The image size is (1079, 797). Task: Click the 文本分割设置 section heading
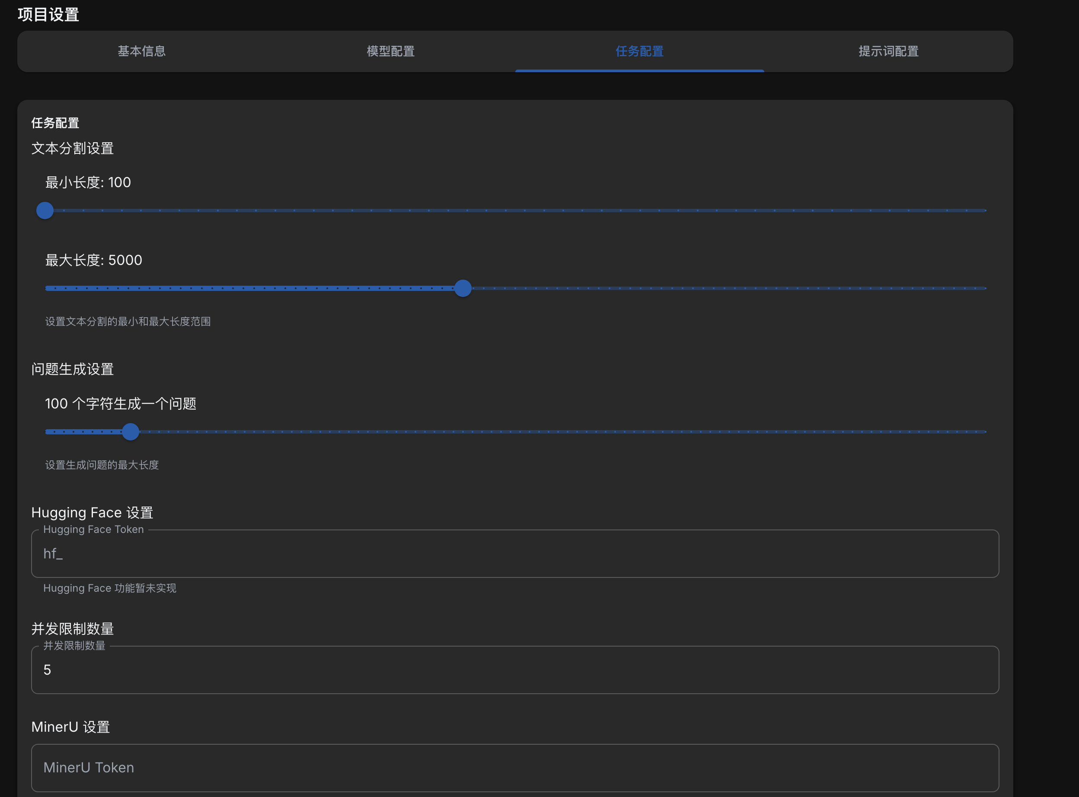(72, 148)
